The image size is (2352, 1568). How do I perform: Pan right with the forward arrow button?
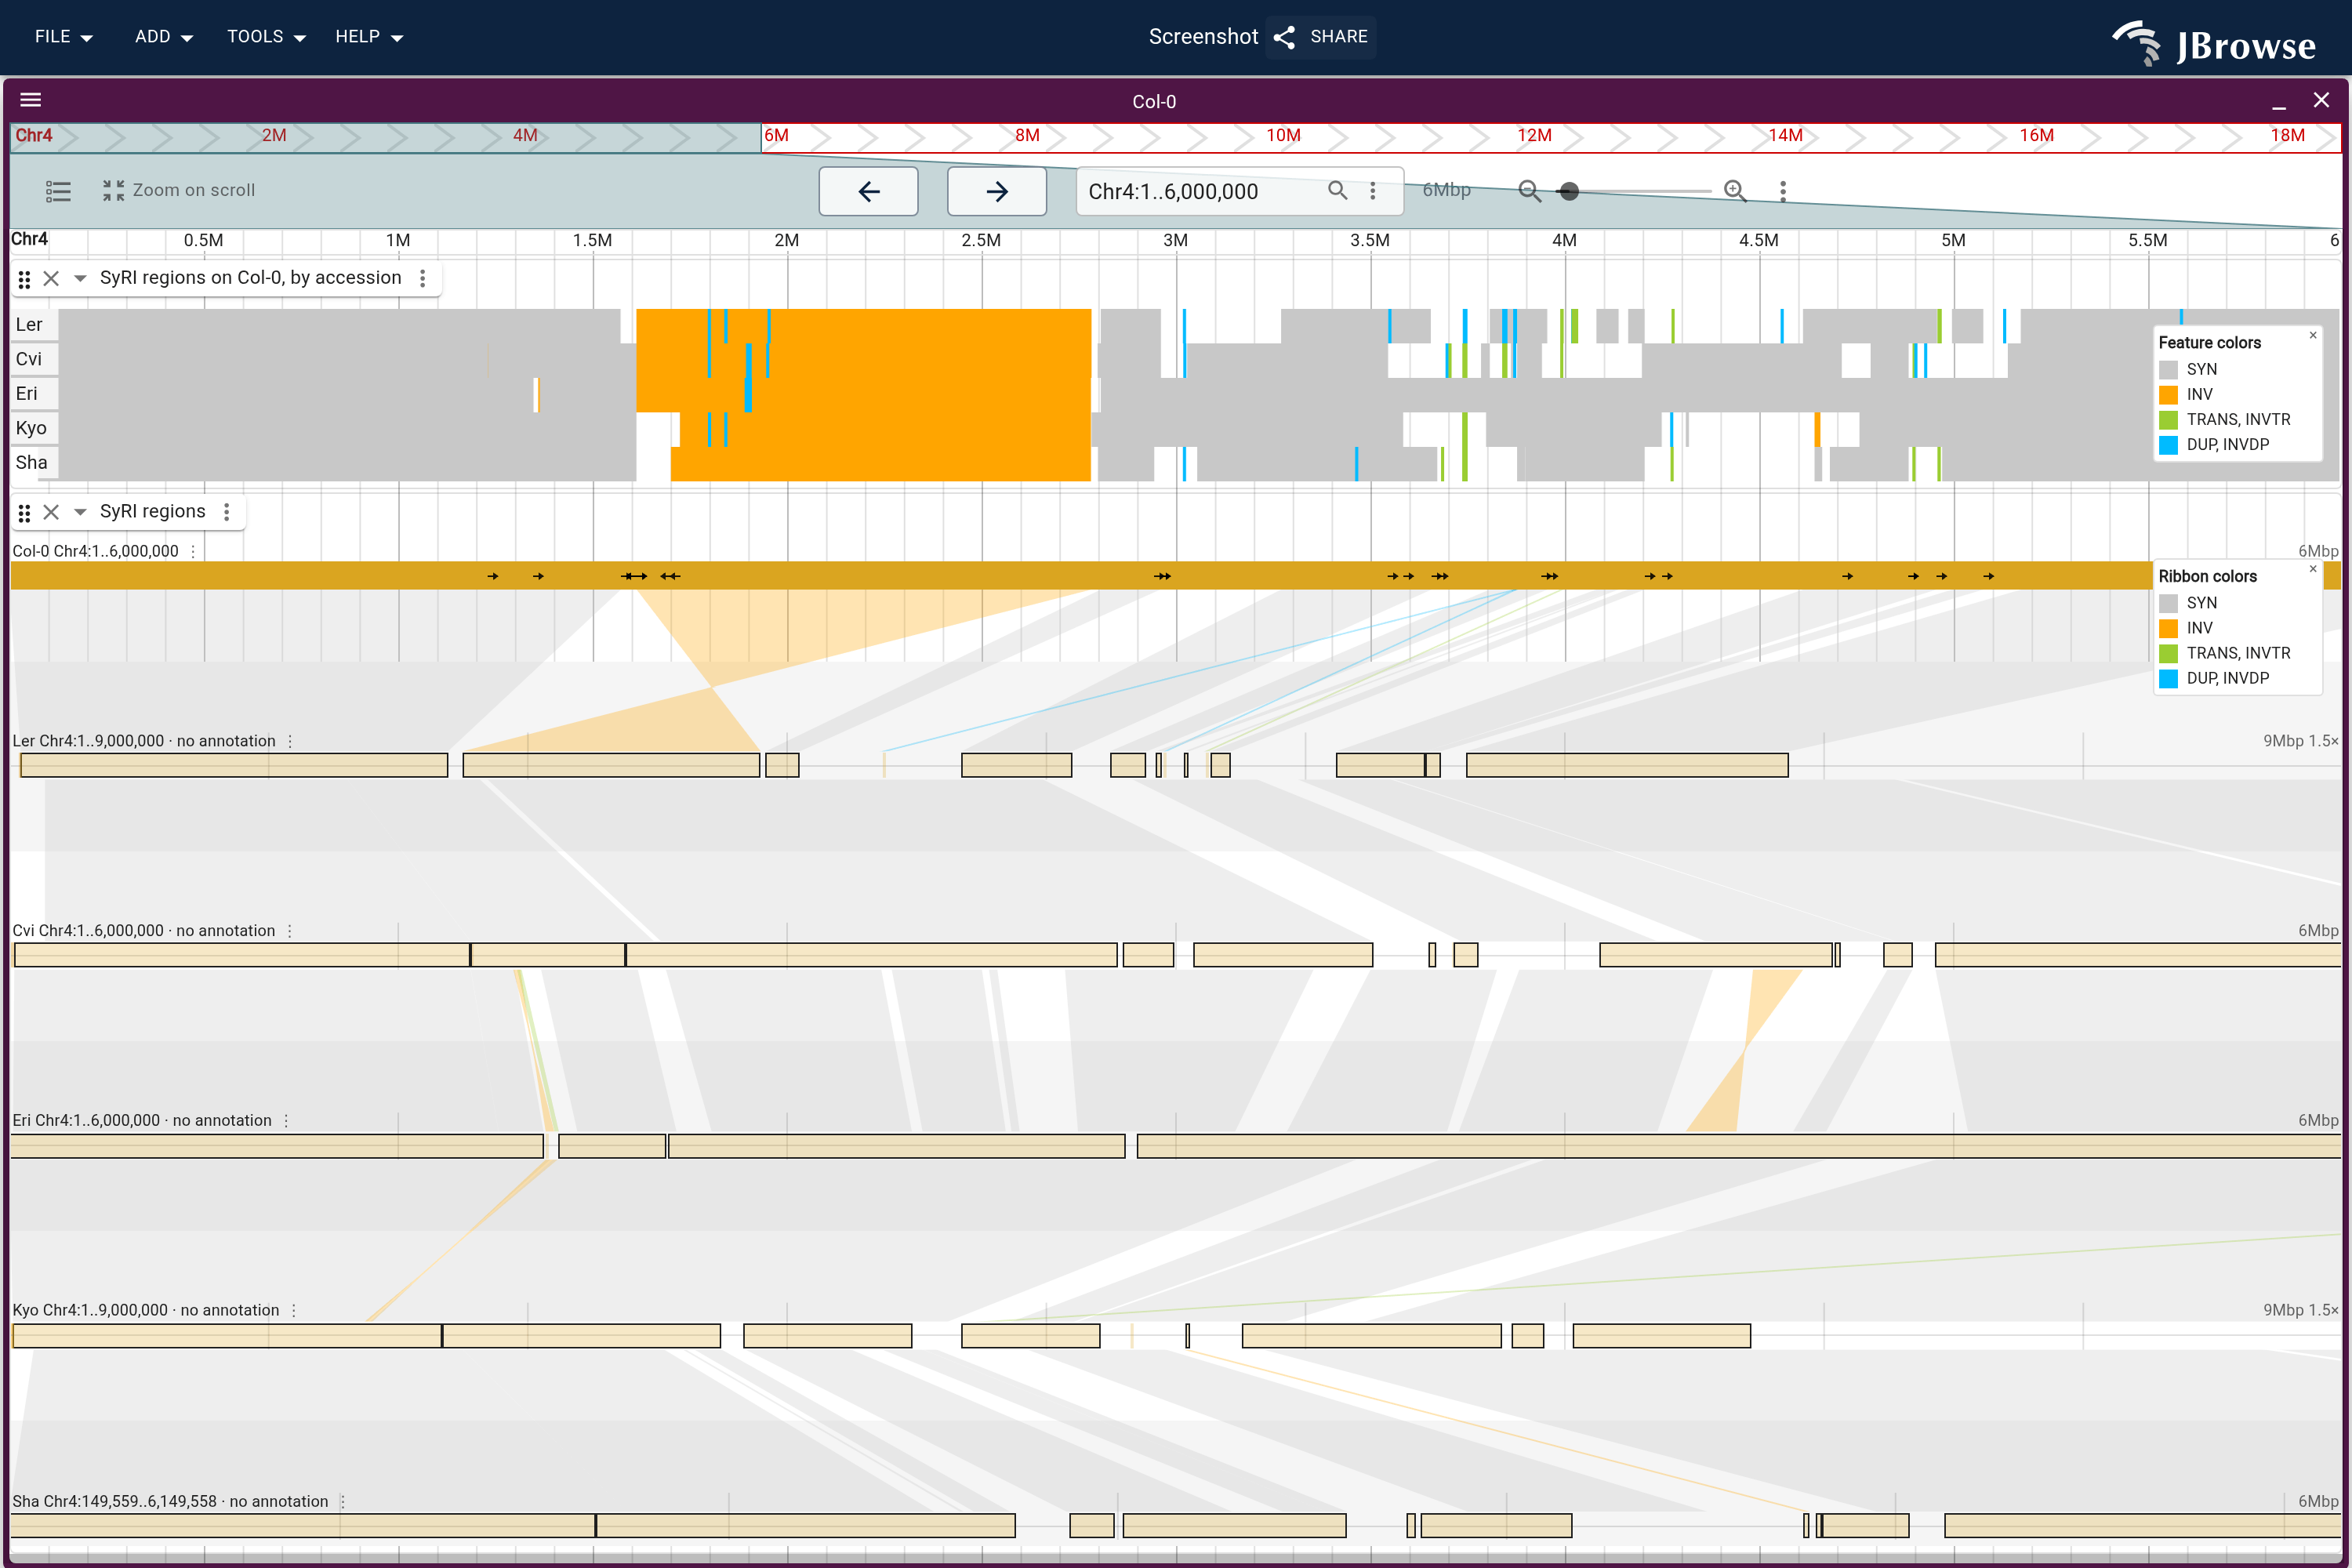tap(997, 191)
